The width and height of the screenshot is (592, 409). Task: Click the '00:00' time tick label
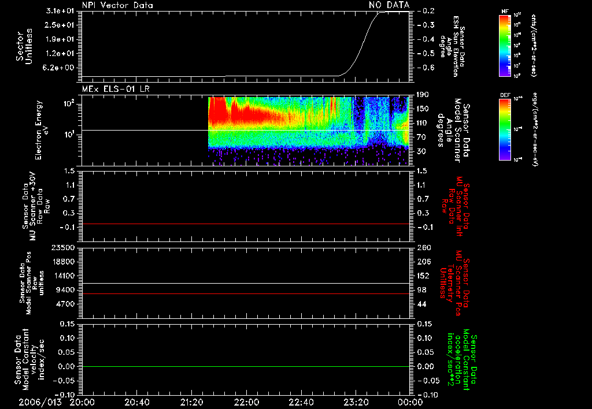tap(410, 402)
